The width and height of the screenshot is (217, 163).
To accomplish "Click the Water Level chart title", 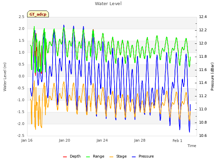I will [108, 4].
